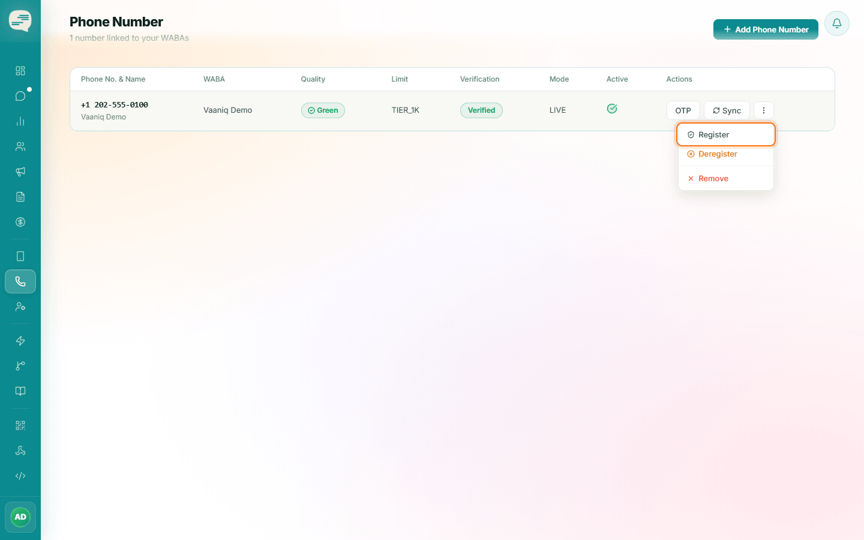Click the Add Phone Number button
The height and width of the screenshot is (540, 864).
(766, 29)
